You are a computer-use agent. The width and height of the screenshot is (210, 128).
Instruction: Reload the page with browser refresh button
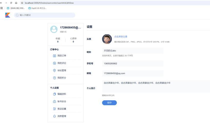click(11, 3)
